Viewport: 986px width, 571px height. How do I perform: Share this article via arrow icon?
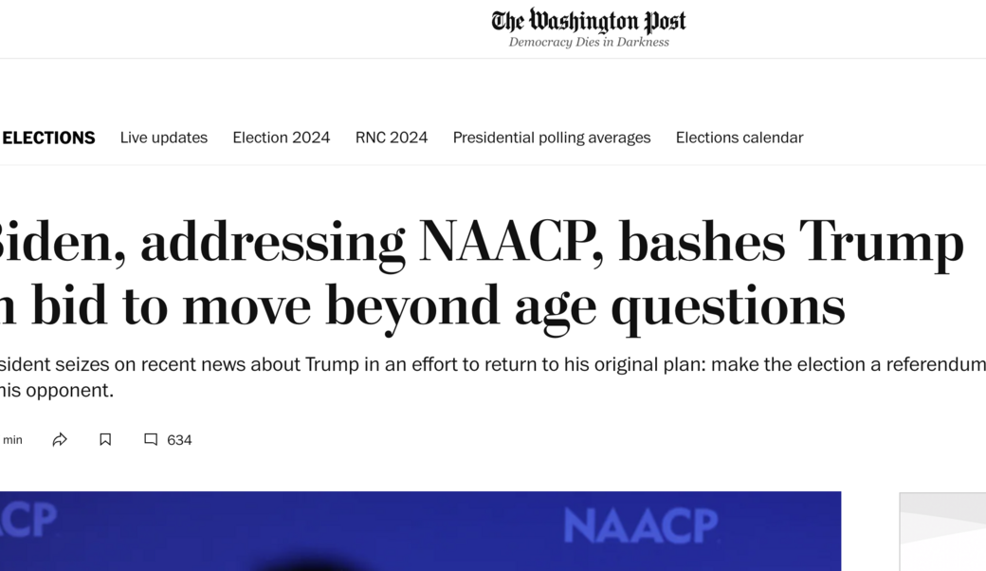(60, 439)
